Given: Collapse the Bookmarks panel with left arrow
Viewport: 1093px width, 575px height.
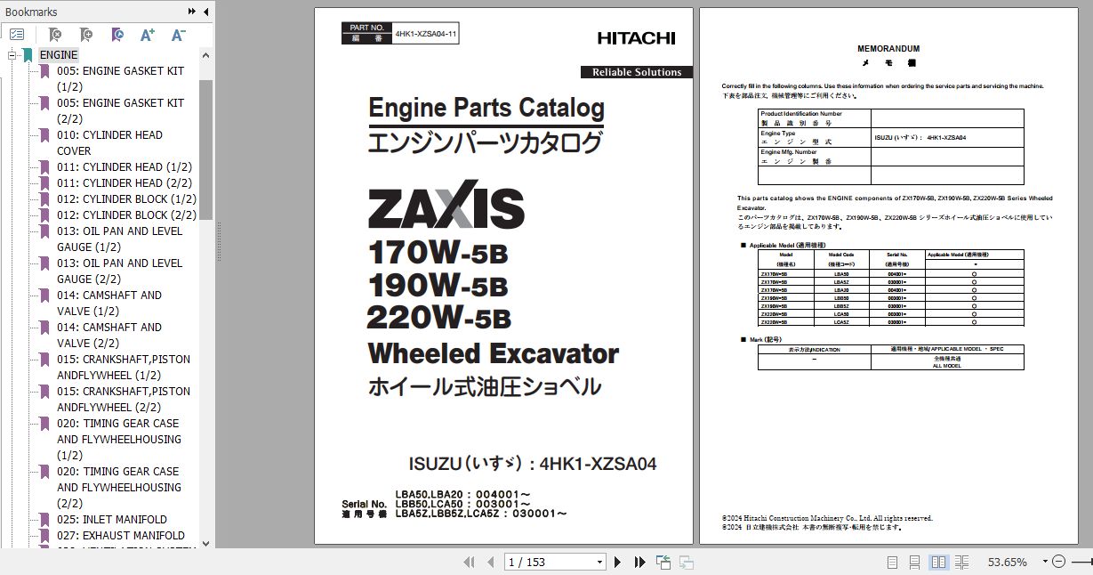Looking at the screenshot, I should 206,12.
